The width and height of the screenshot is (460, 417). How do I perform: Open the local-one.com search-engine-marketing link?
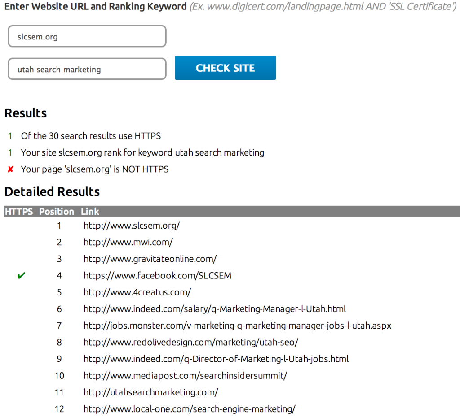pyautogui.click(x=189, y=409)
